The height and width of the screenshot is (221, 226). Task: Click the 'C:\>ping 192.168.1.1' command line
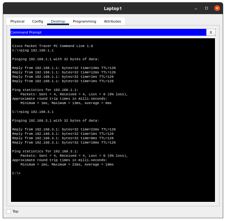pyautogui.click(x=33, y=50)
